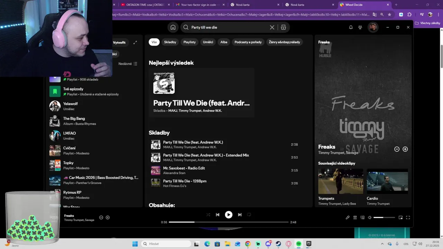Open Všechny záložky bookmarks folder
The height and width of the screenshot is (249, 443).
(x=427, y=23)
